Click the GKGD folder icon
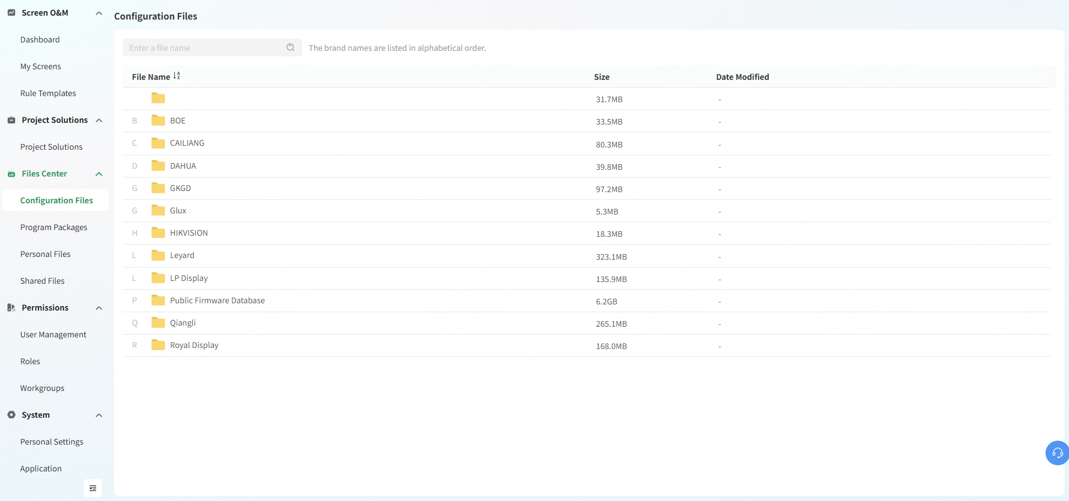 pyautogui.click(x=158, y=188)
